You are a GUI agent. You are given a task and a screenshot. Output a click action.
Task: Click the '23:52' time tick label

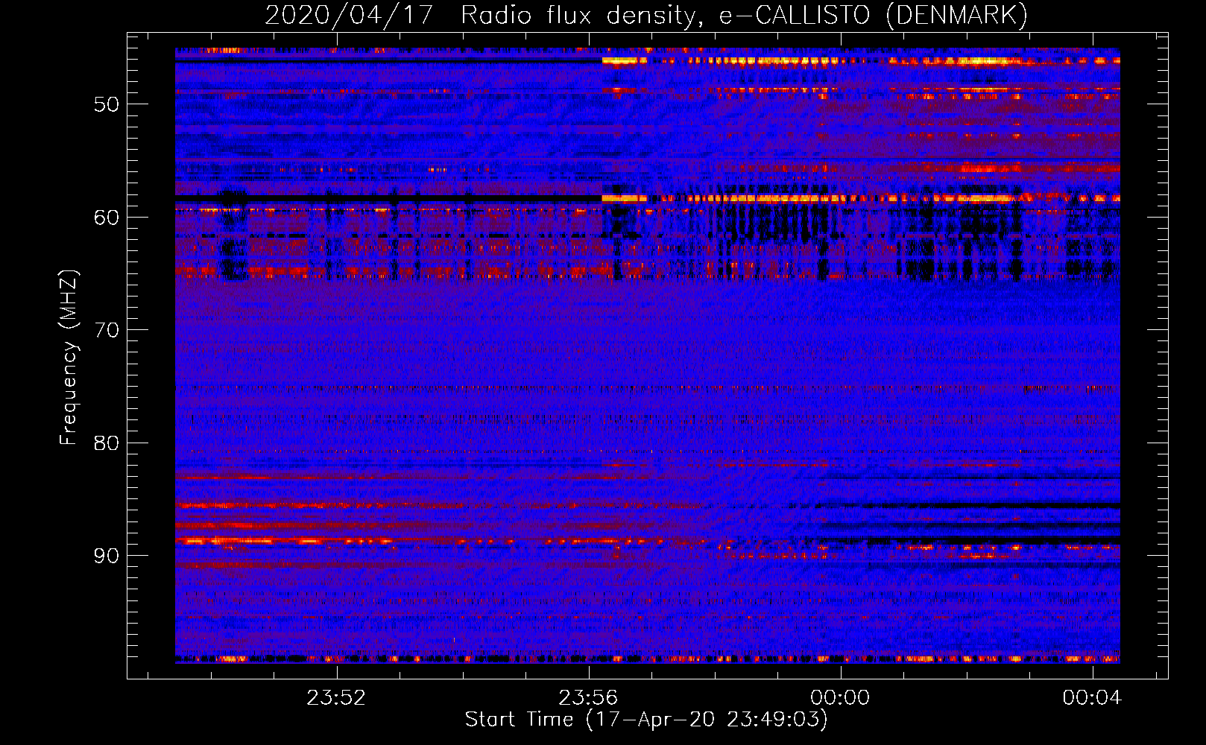[337, 698]
